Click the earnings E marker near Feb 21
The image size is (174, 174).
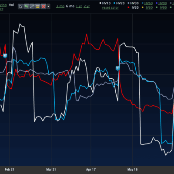[5, 56]
